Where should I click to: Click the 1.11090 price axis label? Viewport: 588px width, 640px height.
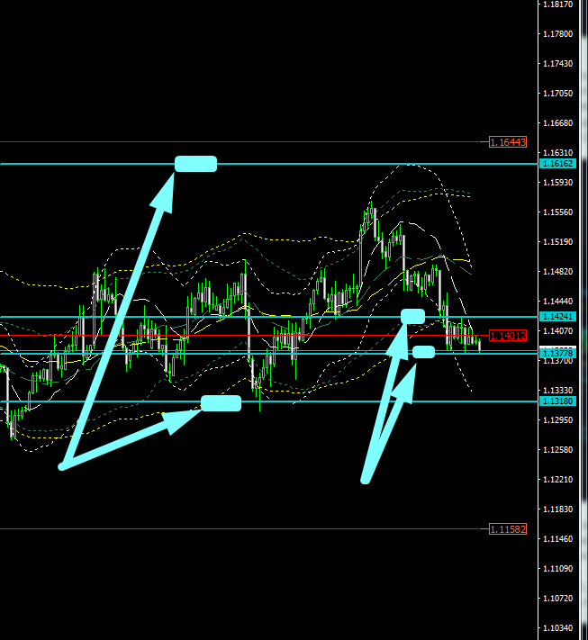pos(559,568)
